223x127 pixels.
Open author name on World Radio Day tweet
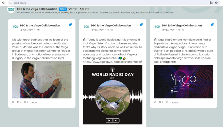(111, 25)
